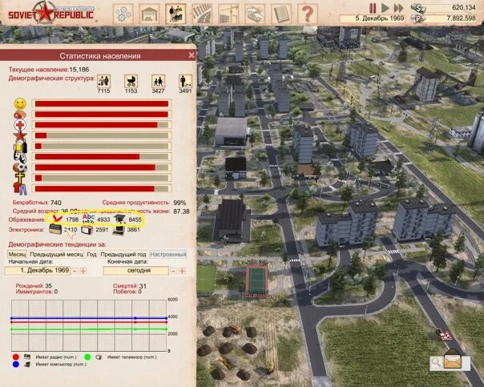Screen dimensions: 484x387
Task: Click the cross religion icon
Action: click(20, 178)
